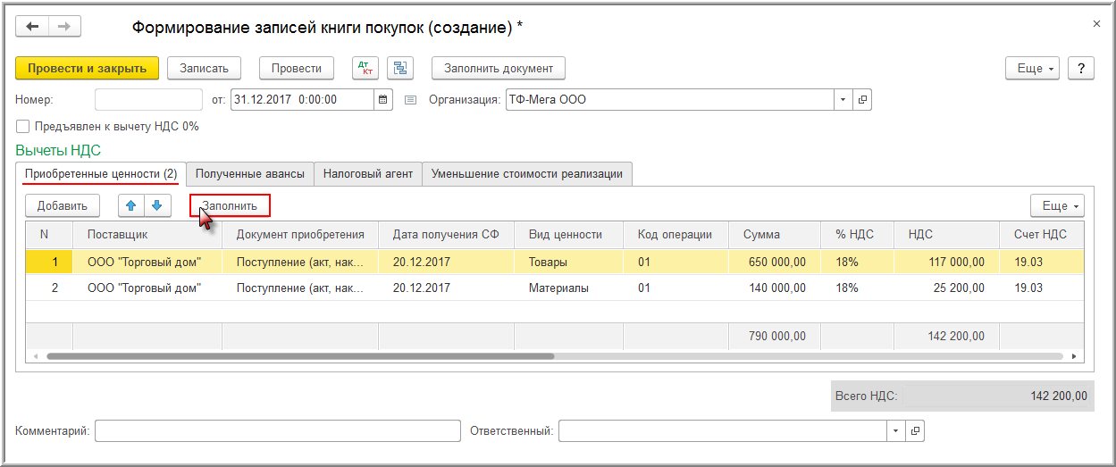Click Вид ценности column header

pos(569,235)
